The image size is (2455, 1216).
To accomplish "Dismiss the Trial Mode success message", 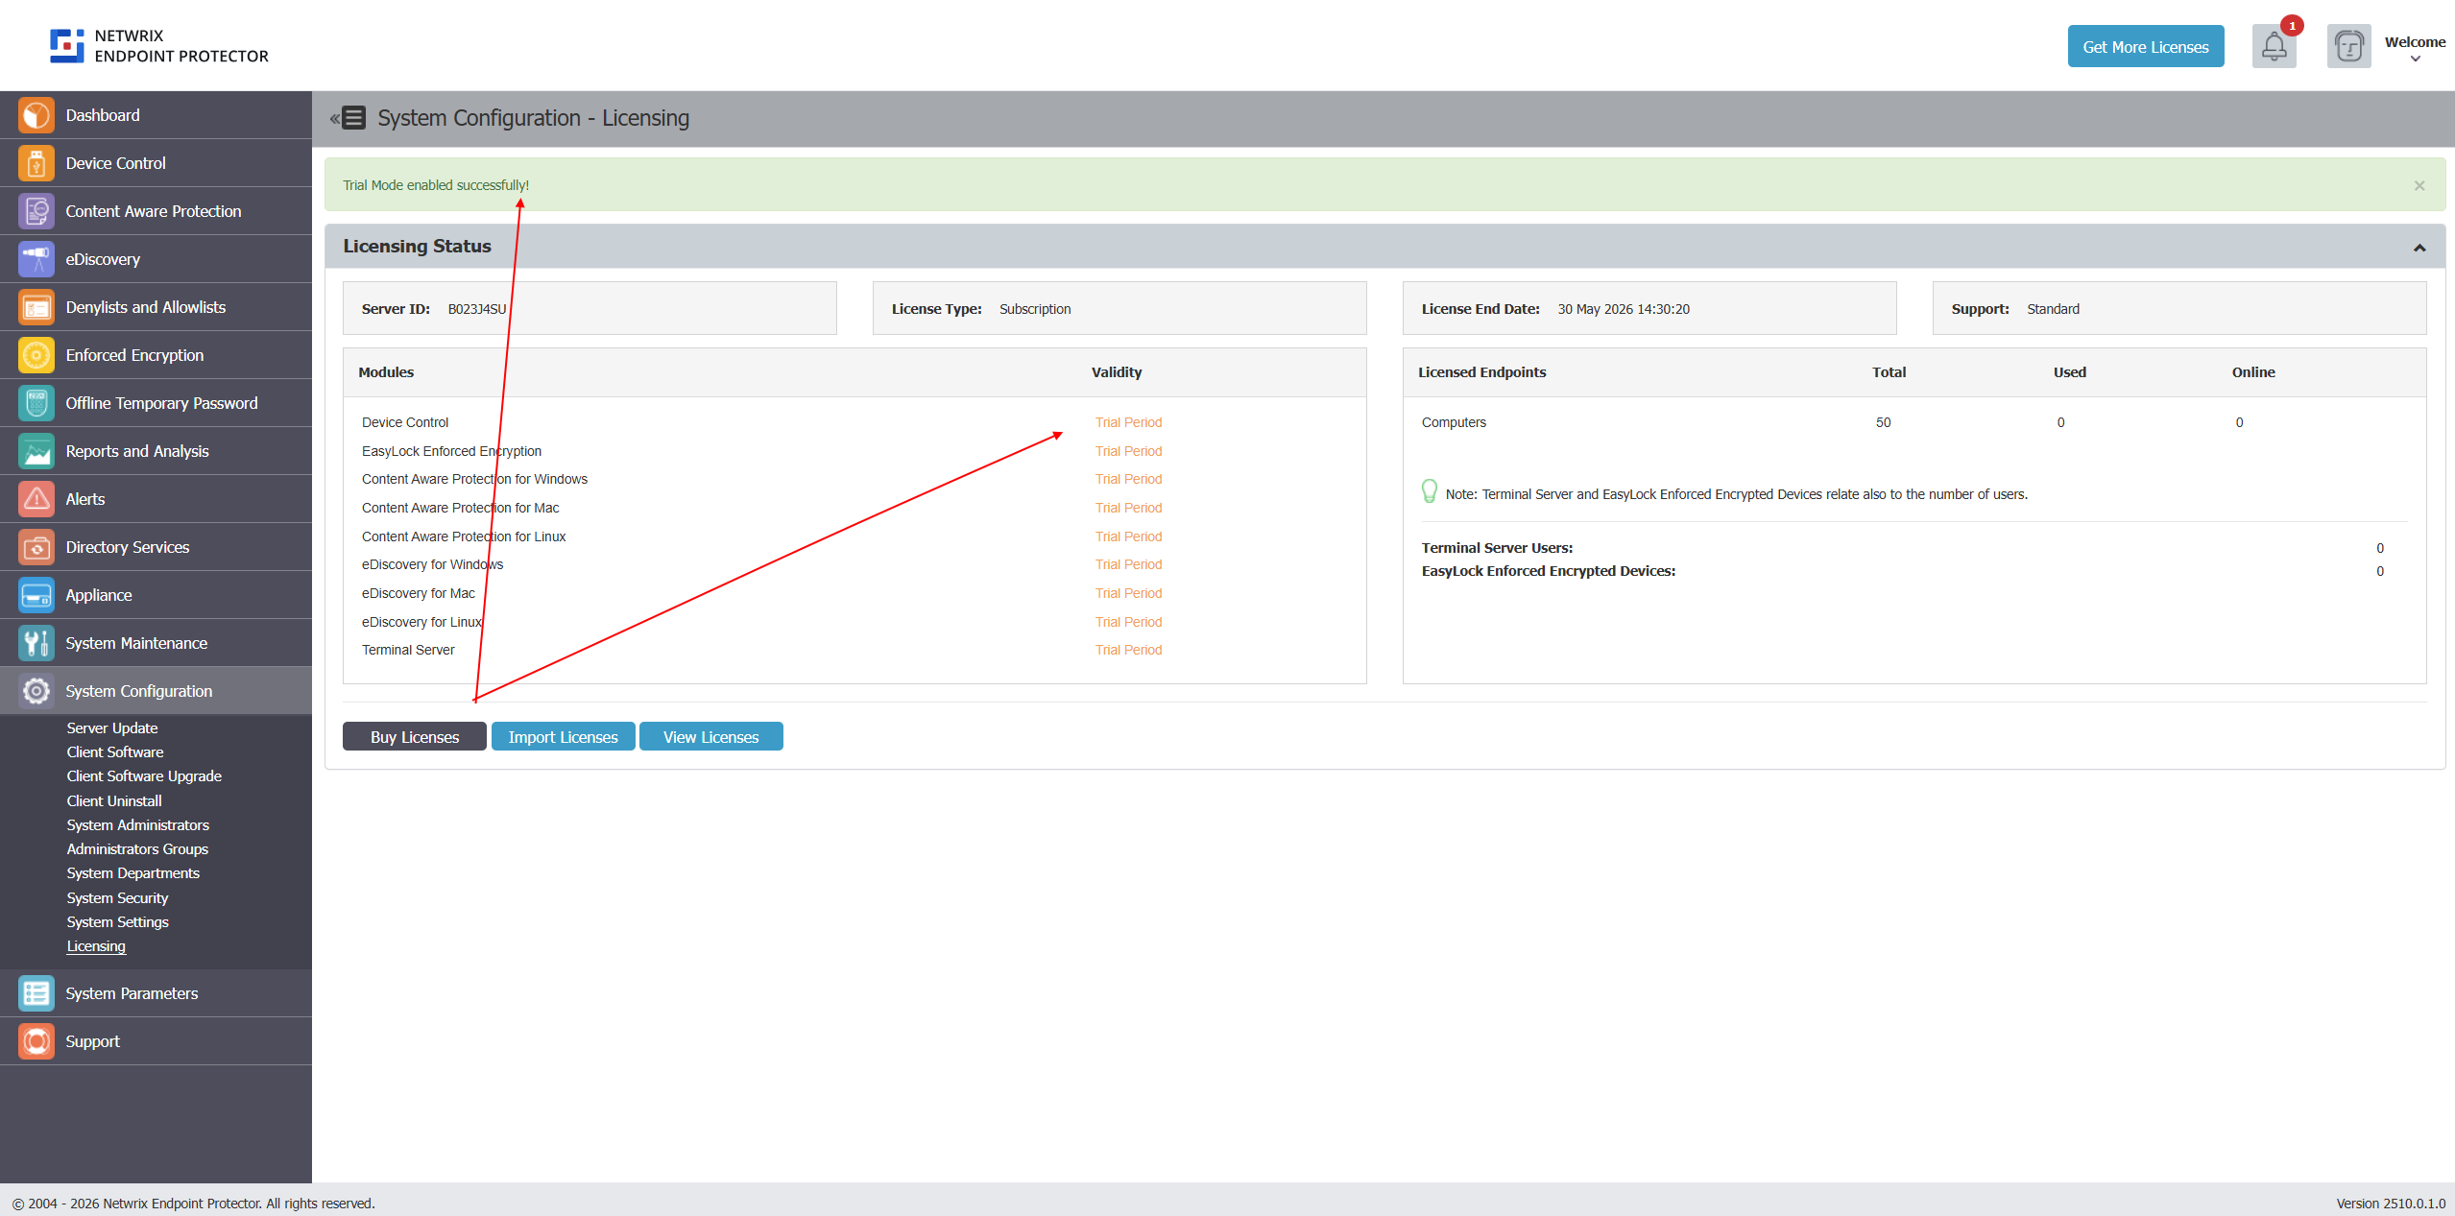I will (x=2419, y=186).
